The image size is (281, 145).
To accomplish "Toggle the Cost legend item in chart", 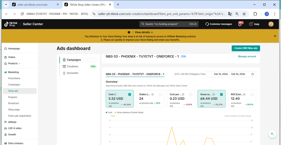I will point(109,112).
